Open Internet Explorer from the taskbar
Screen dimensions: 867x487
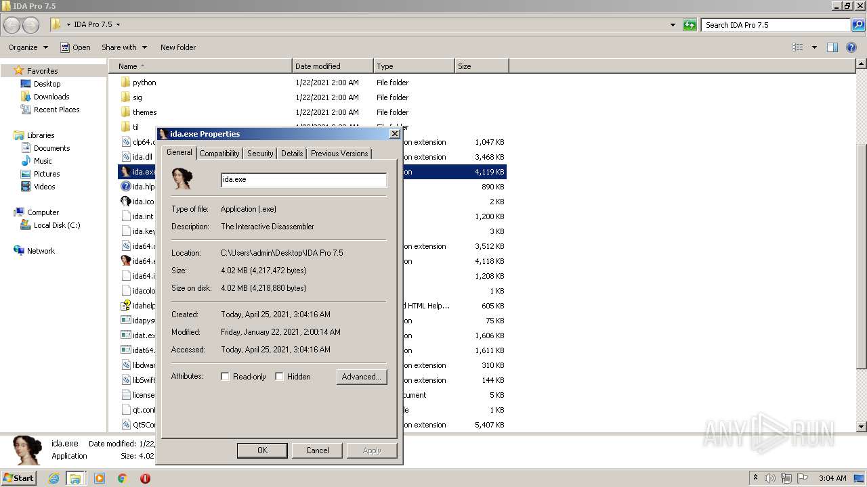(54, 478)
